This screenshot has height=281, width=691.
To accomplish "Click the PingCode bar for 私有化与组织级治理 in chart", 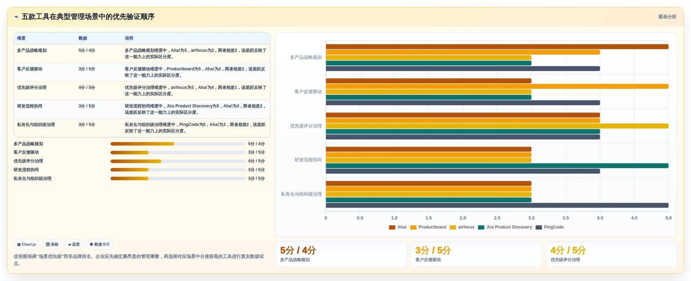I will coord(497,205).
